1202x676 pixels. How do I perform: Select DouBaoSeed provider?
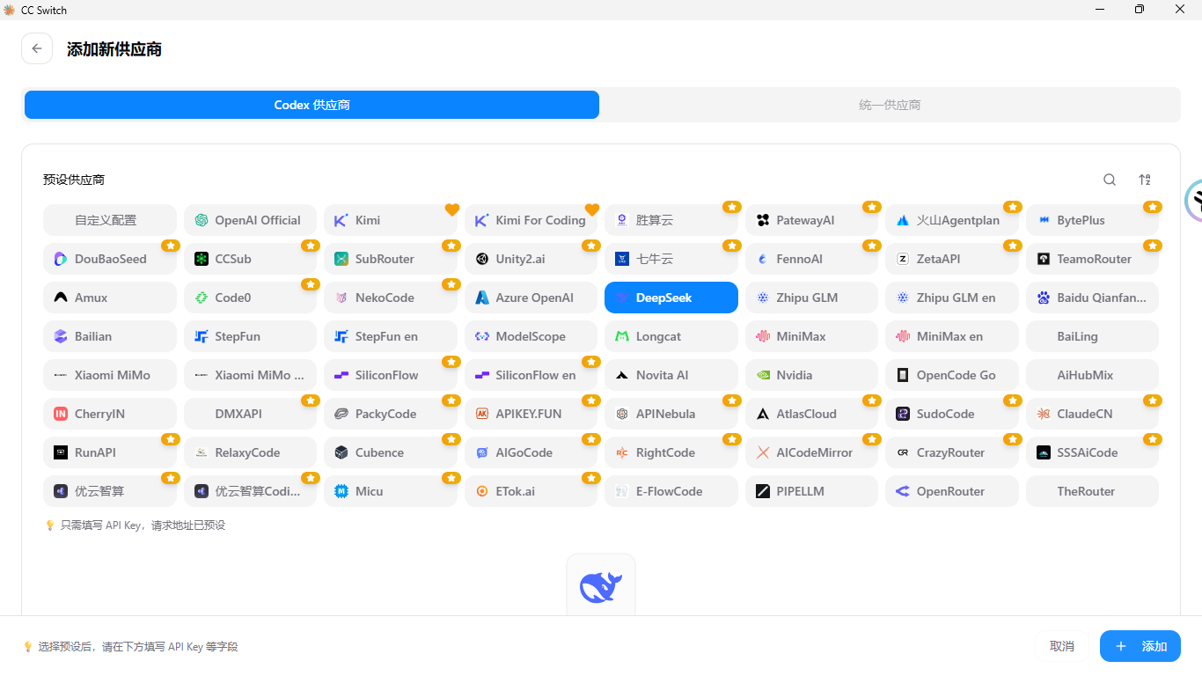click(x=110, y=259)
